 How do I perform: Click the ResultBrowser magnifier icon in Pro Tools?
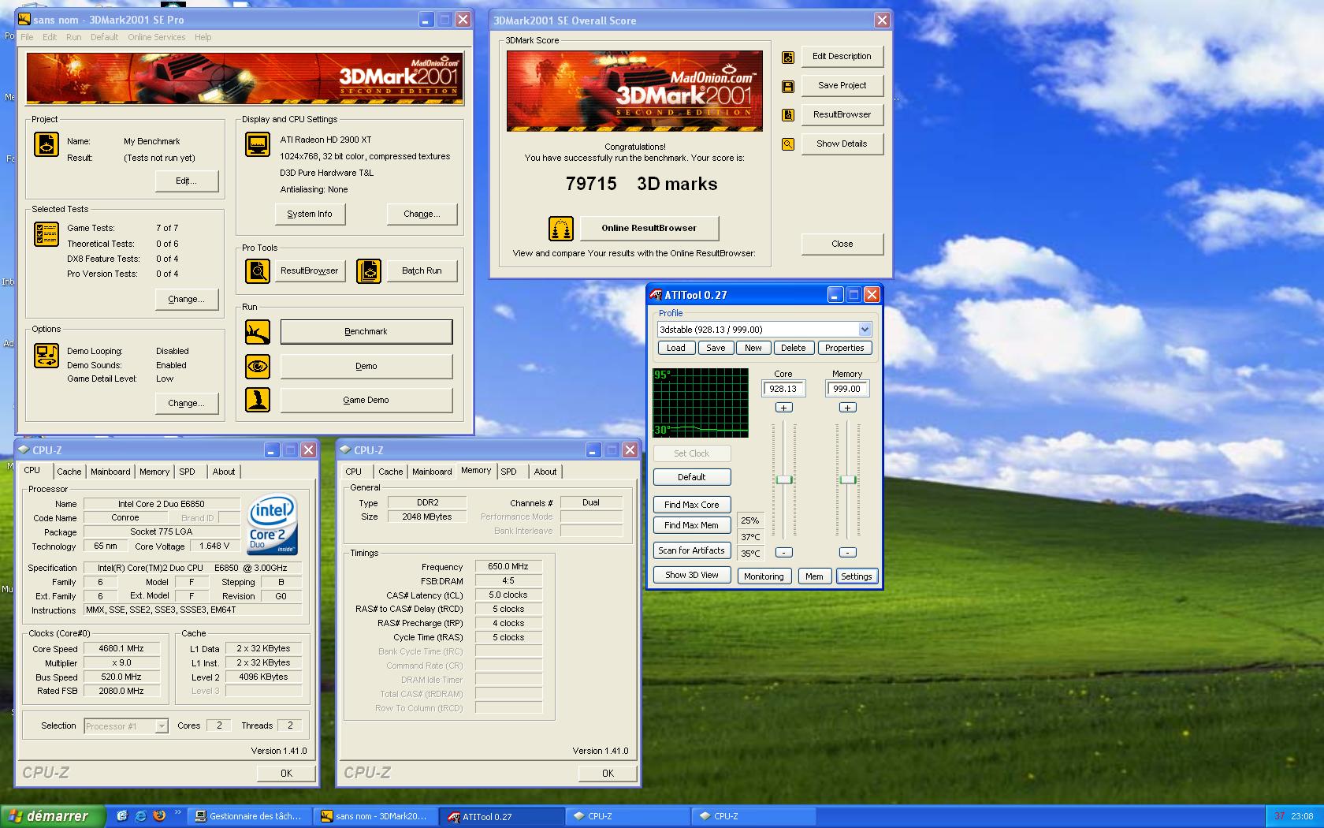tap(258, 270)
